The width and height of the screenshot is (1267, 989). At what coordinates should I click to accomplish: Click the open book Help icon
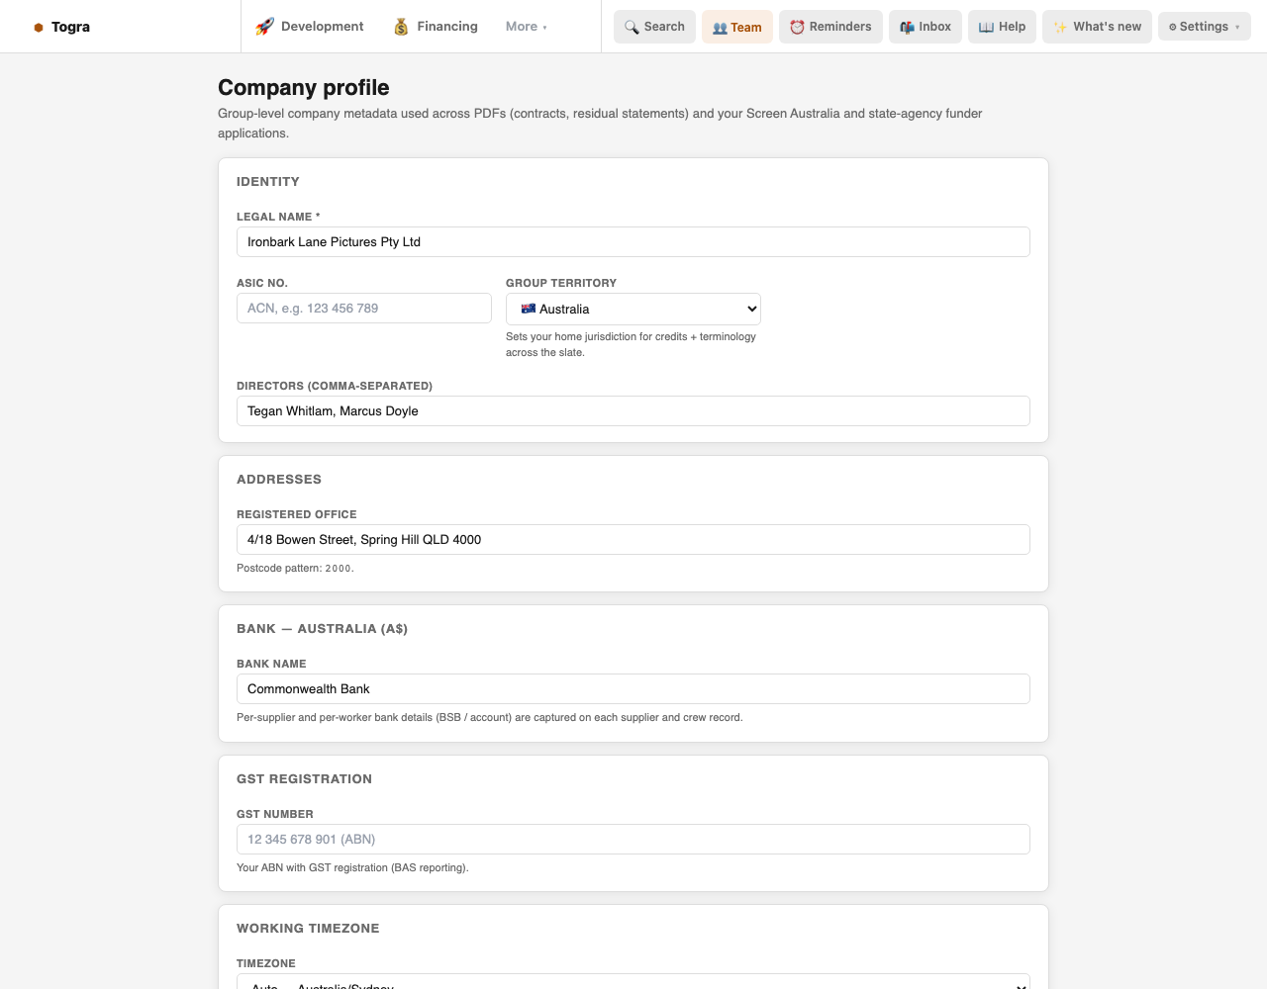pyautogui.click(x=986, y=27)
